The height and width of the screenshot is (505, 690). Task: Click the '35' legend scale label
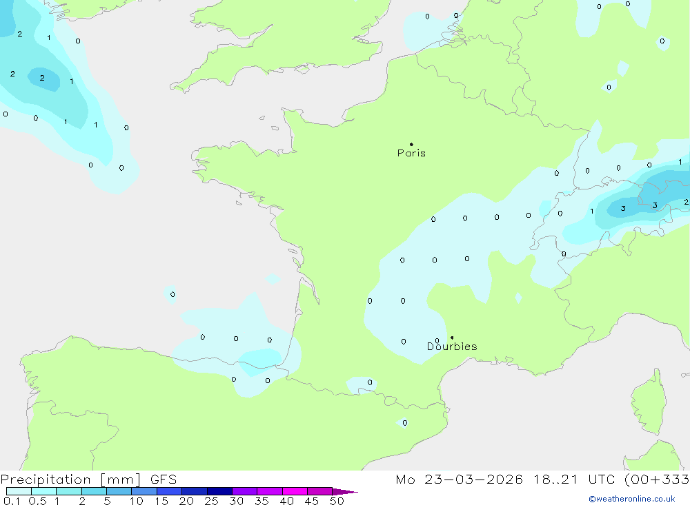click(262, 501)
